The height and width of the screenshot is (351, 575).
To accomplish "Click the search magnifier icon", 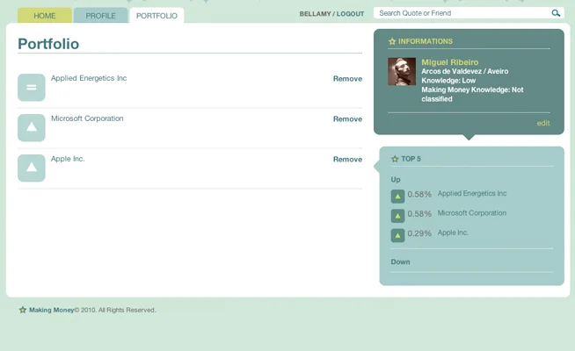I will pyautogui.click(x=556, y=13).
